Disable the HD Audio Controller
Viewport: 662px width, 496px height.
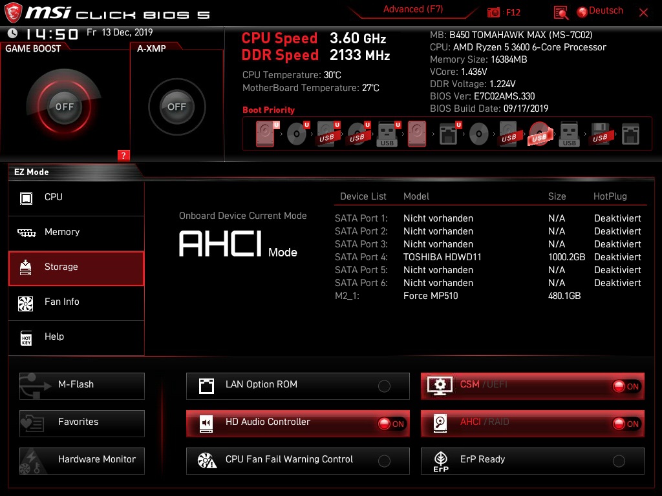point(297,424)
